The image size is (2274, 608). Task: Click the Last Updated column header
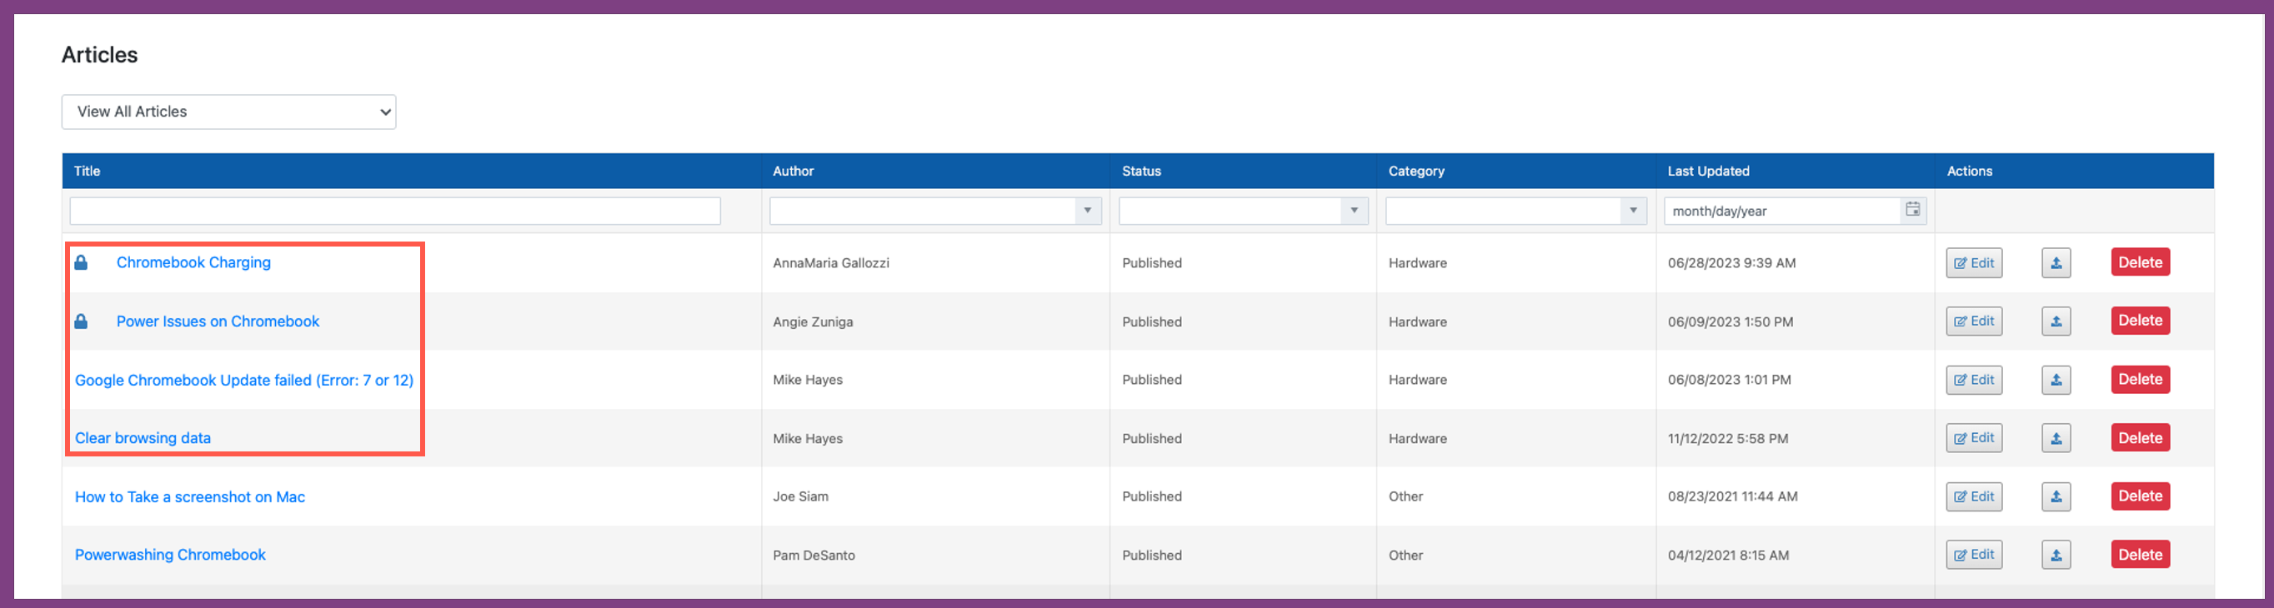pos(1708,172)
